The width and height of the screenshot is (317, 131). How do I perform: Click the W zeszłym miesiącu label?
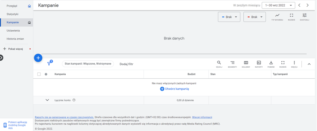coord(246,6)
